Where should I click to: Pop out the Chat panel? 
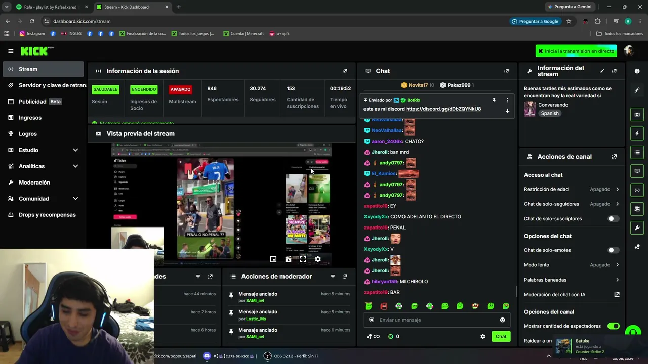click(x=506, y=71)
